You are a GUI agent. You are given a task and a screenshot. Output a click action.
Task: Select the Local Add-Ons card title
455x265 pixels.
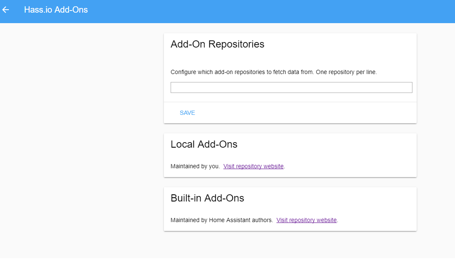click(204, 144)
